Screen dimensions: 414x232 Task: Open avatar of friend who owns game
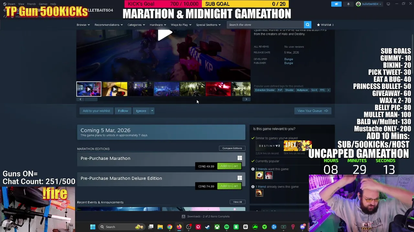pos(259,193)
